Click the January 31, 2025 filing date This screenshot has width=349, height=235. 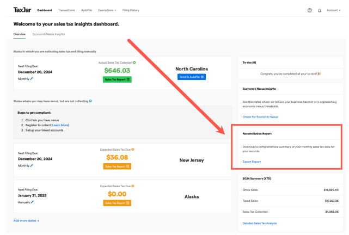(x=32, y=195)
